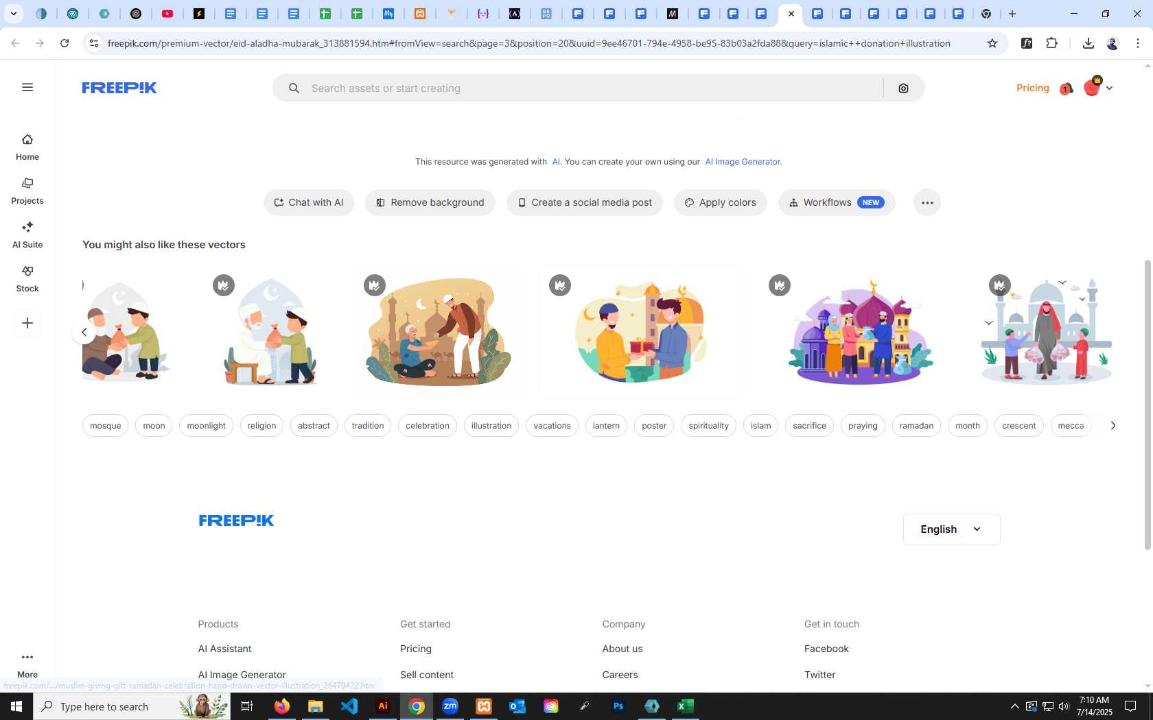Open Photoshop from taskbar
The width and height of the screenshot is (1153, 720).
[x=618, y=706]
